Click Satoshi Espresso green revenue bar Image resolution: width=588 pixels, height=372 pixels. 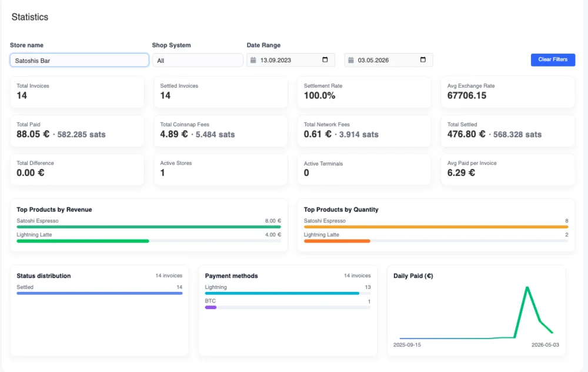tap(149, 227)
